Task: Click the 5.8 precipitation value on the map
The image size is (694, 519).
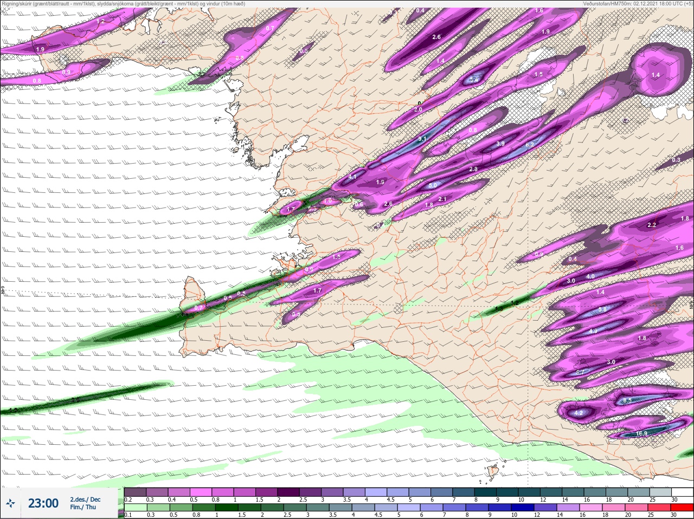Action: tap(602, 309)
